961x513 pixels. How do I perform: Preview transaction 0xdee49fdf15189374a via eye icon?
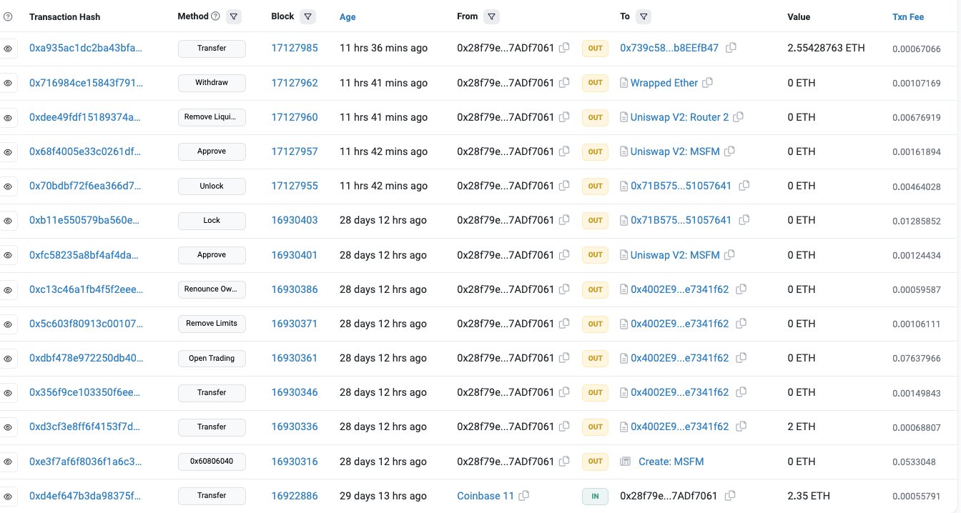pos(8,117)
